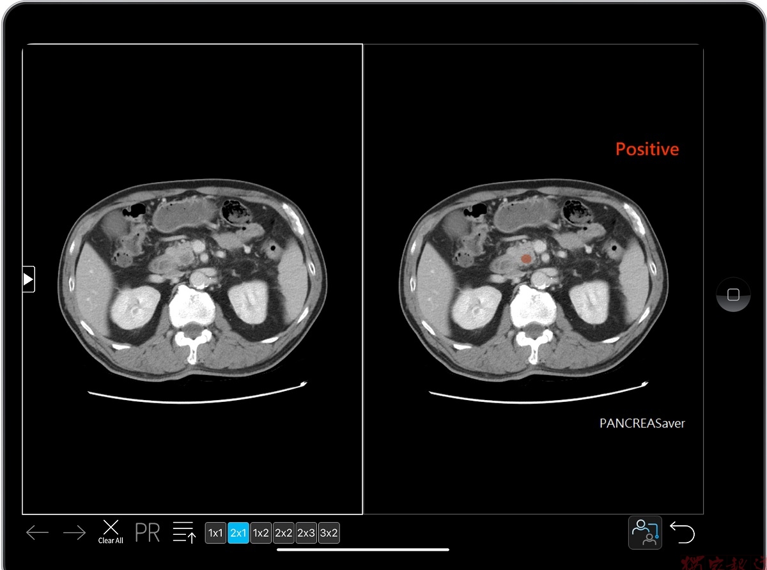Go to the previous image with the left arrow
Screen dimensions: 767x570
(37, 532)
